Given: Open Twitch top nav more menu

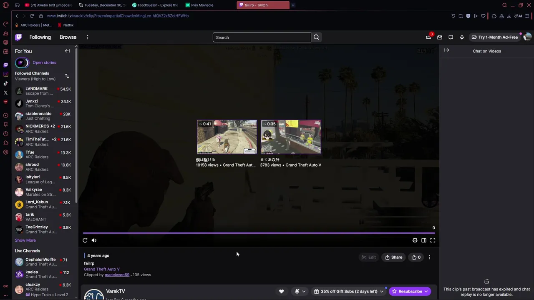Looking at the screenshot, I should pyautogui.click(x=87, y=37).
